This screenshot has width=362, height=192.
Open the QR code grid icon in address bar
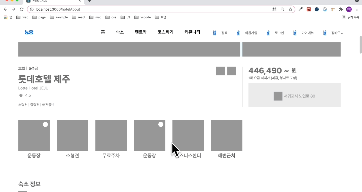[x=274, y=9]
